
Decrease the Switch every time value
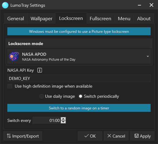pyautogui.click(x=63, y=122)
